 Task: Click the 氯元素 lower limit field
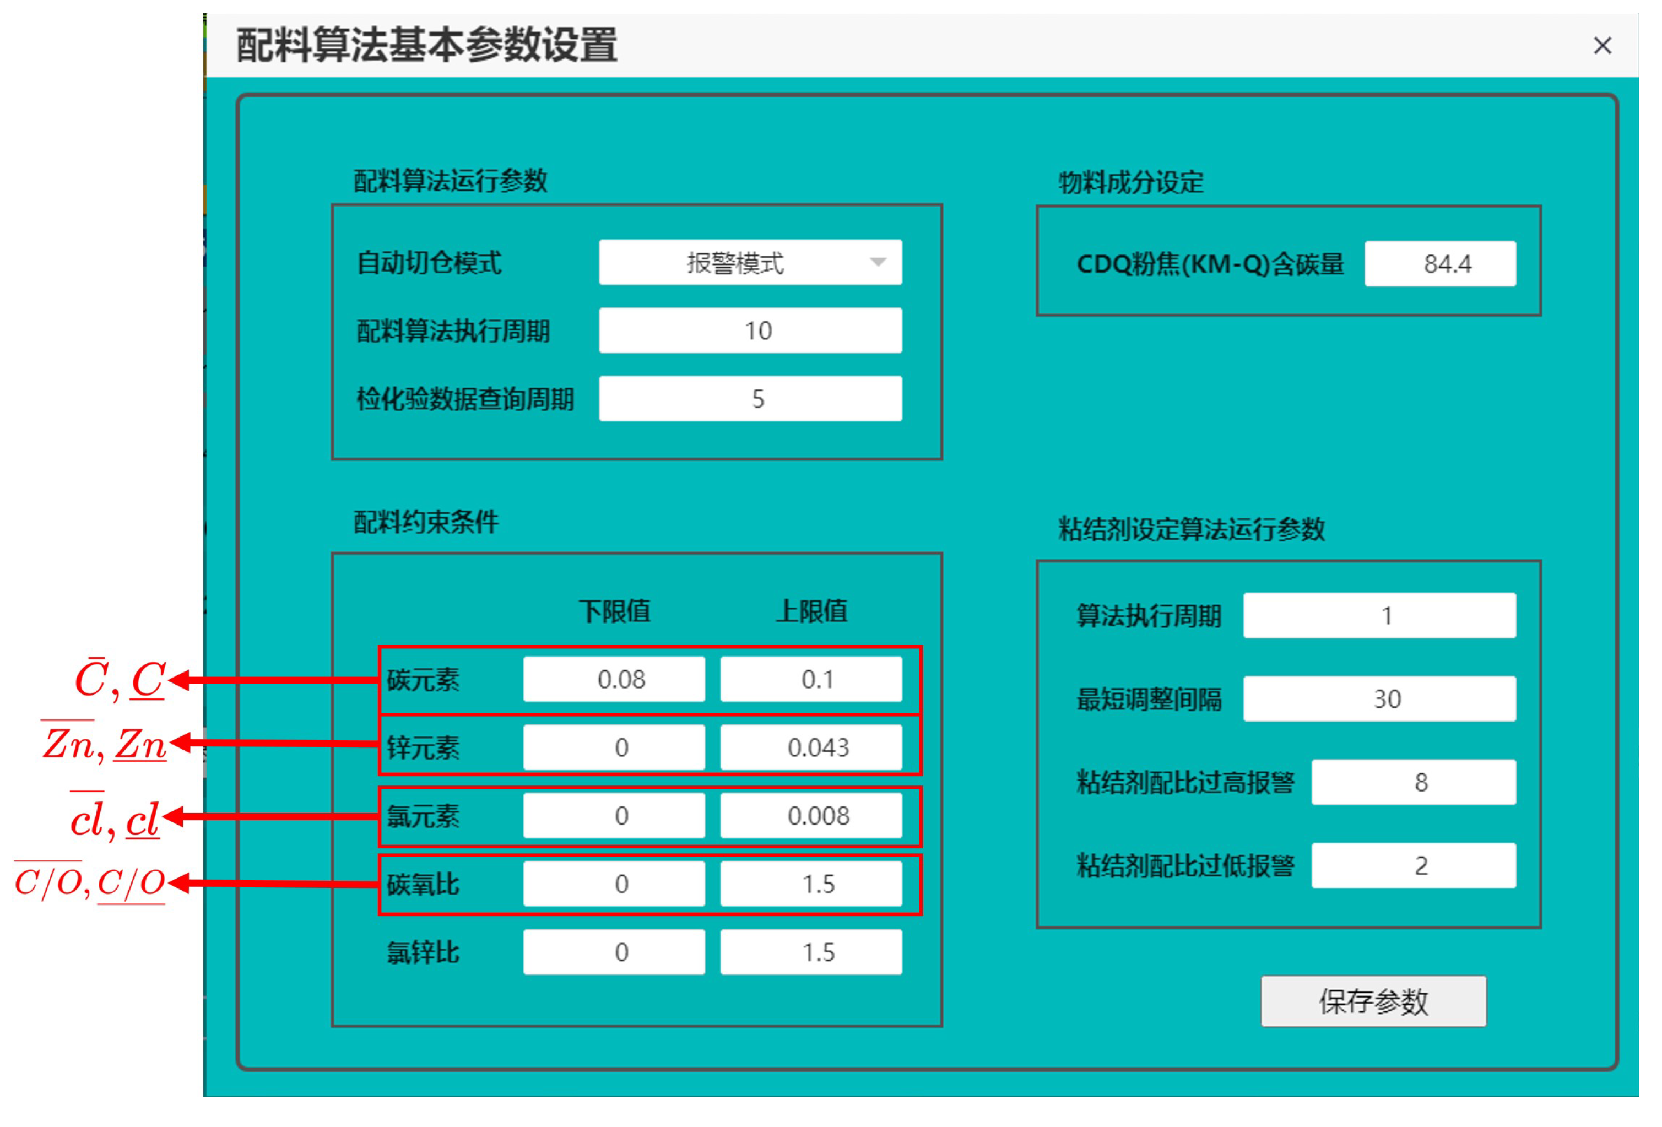click(614, 815)
